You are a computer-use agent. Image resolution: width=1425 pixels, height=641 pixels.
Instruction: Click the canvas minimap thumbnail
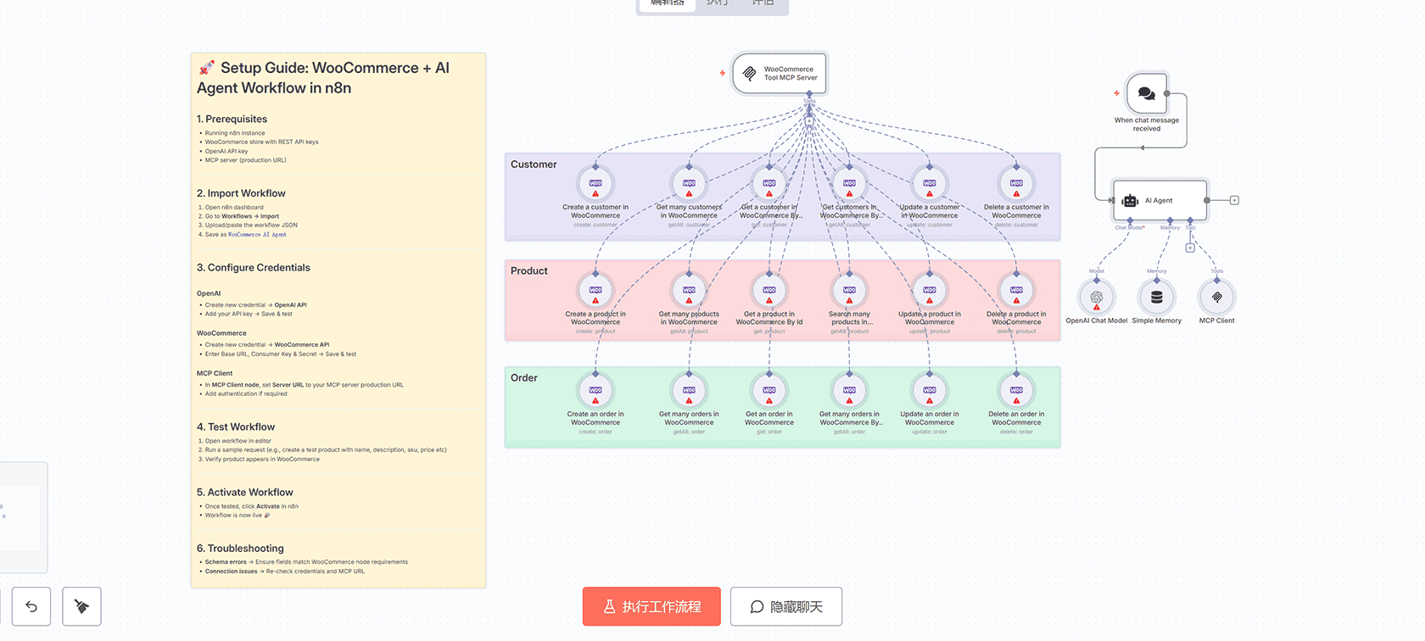20,517
